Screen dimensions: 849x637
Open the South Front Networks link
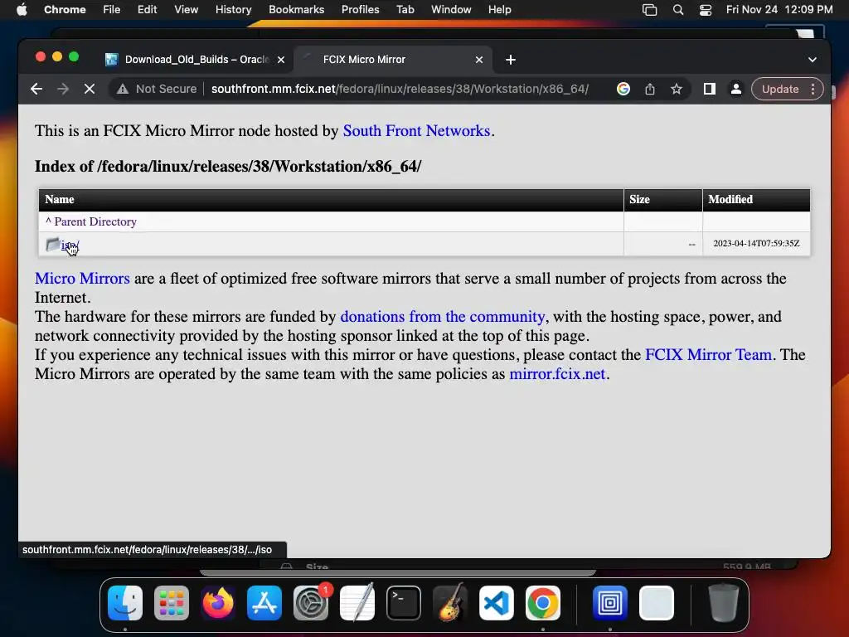(416, 130)
